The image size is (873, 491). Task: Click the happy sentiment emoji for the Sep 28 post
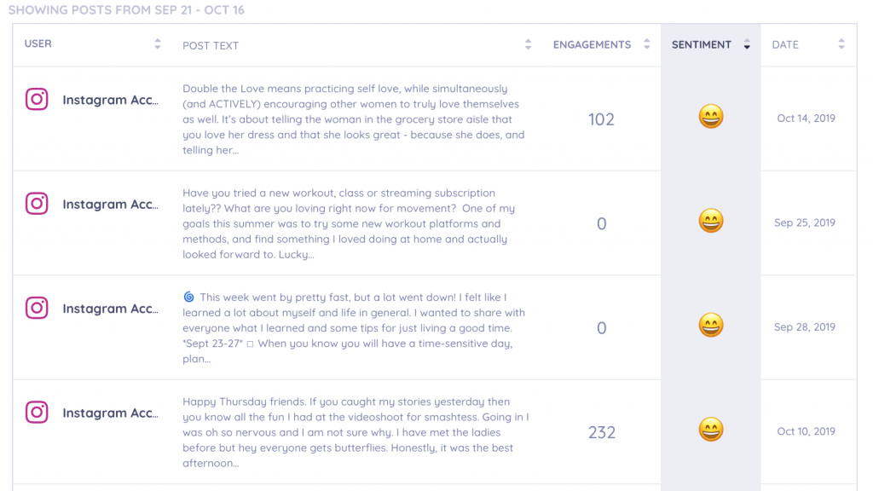pos(711,325)
